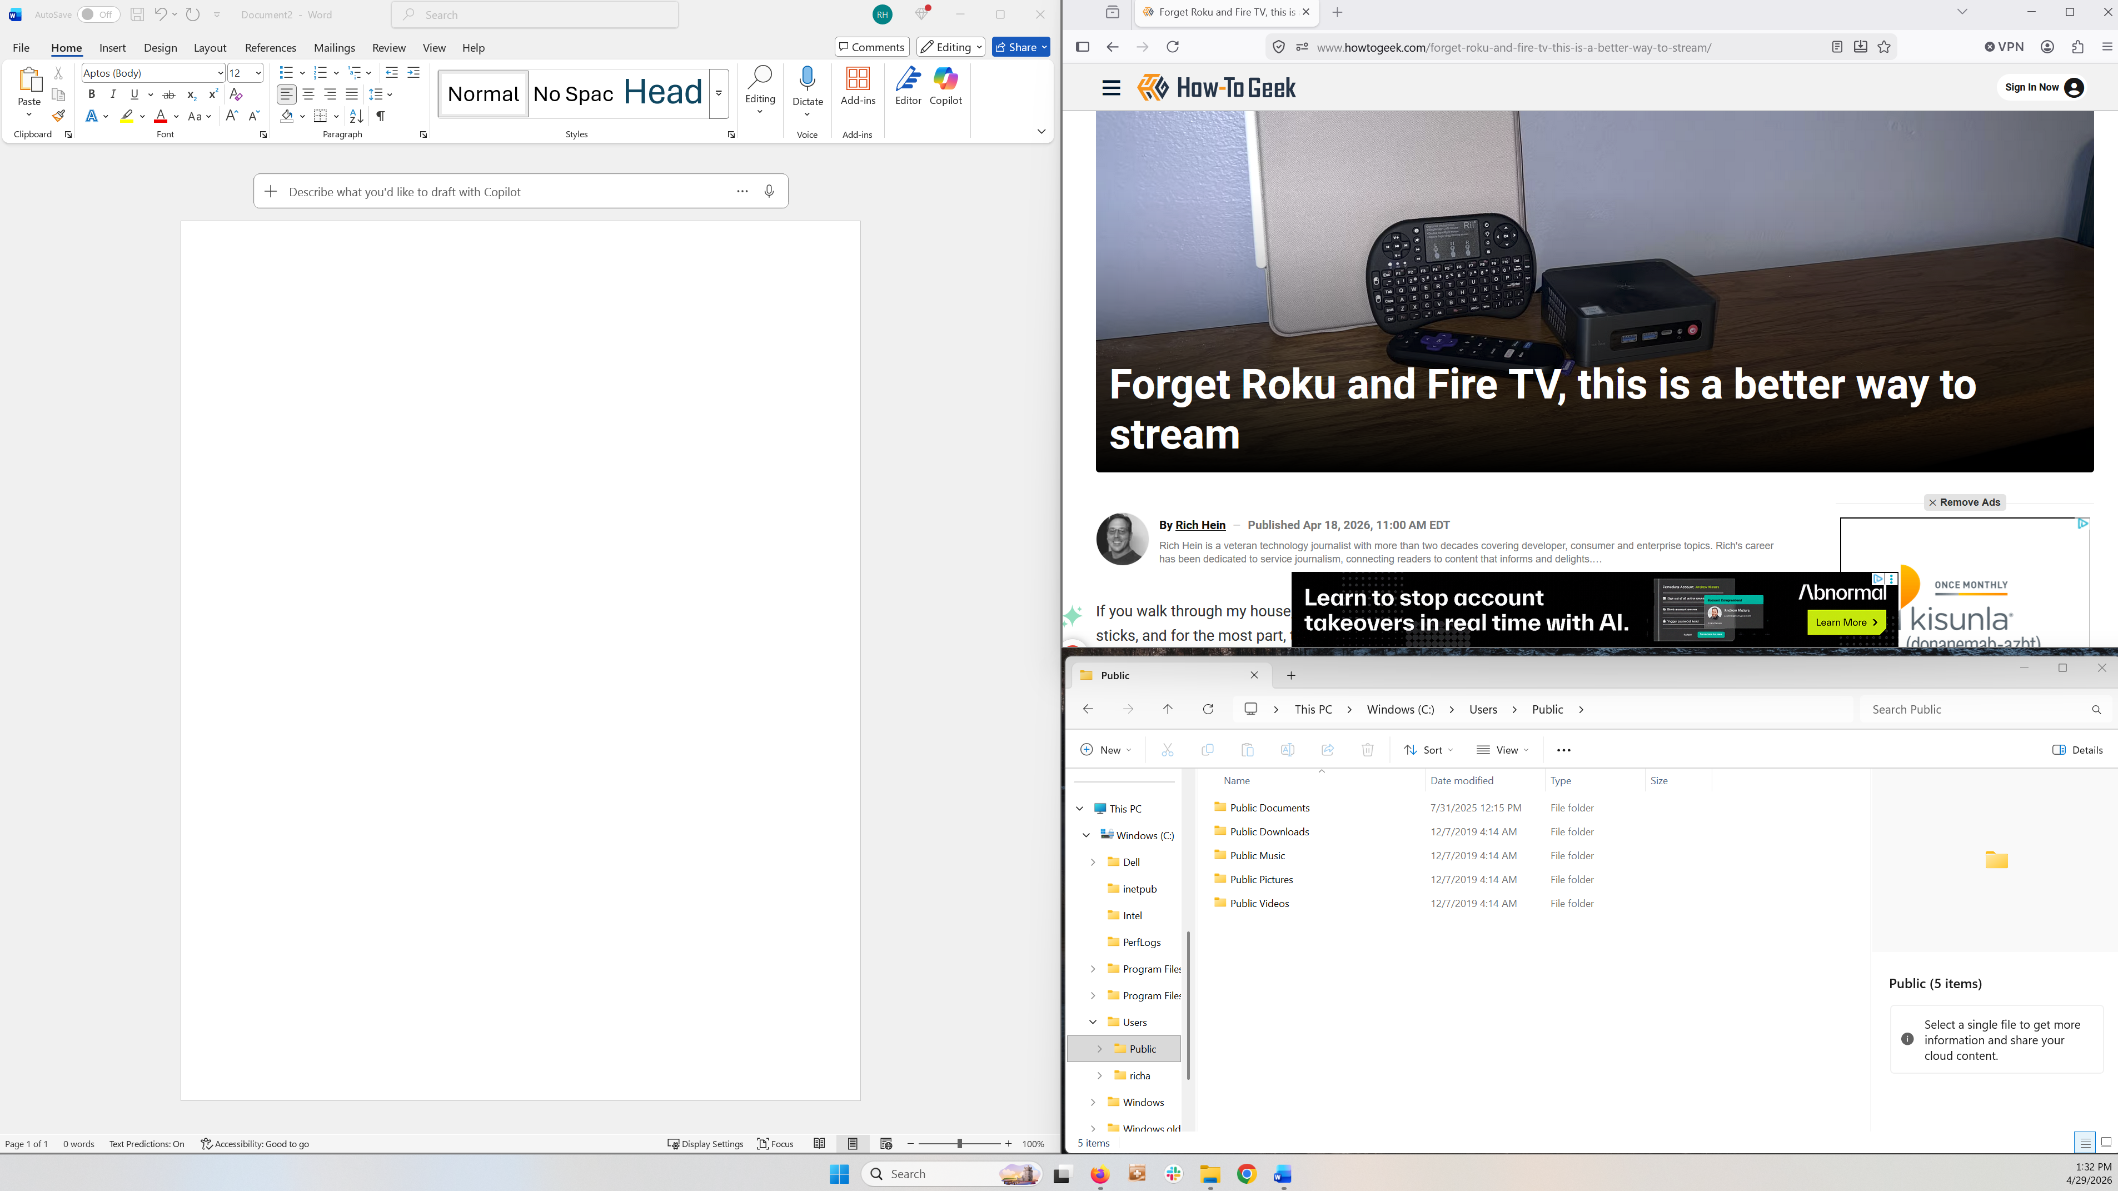Click the Decrease Indent icon

[391, 73]
